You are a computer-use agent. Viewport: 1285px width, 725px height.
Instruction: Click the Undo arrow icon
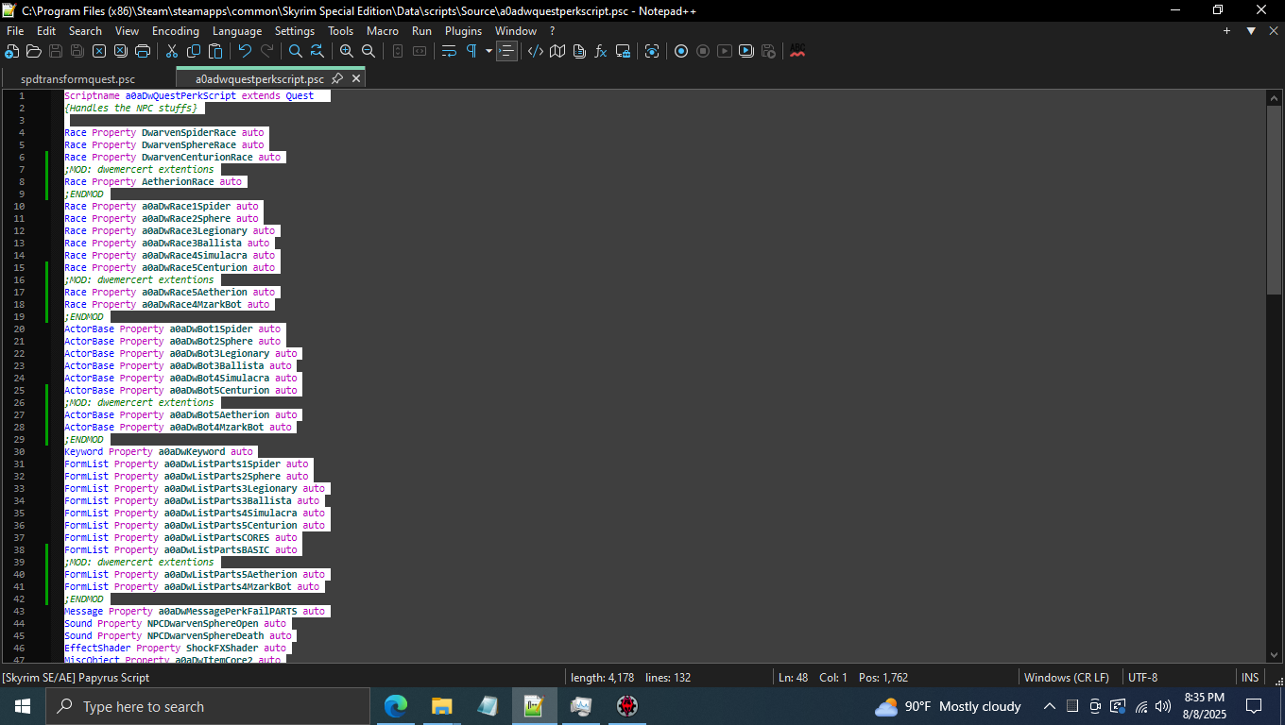pyautogui.click(x=245, y=51)
